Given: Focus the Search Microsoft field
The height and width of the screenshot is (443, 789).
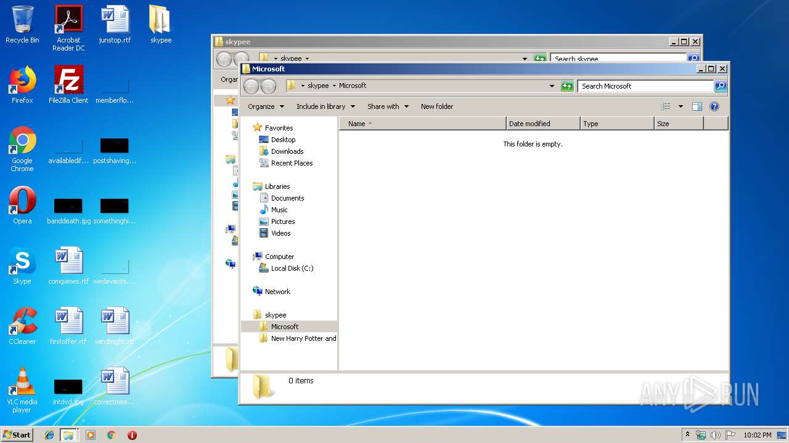Looking at the screenshot, I should coord(645,86).
